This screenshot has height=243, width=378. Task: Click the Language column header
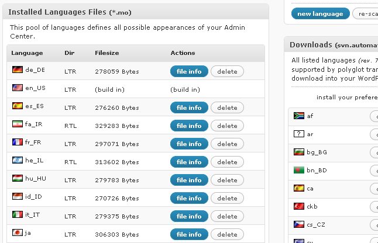click(x=27, y=53)
